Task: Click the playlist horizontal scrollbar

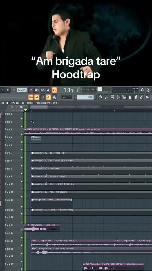Action: [x=90, y=107]
